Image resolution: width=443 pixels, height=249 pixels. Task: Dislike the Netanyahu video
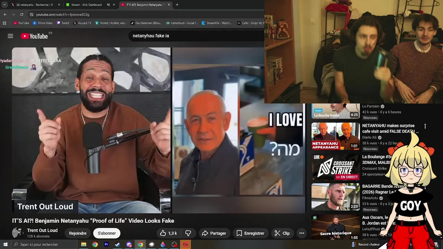click(188, 233)
